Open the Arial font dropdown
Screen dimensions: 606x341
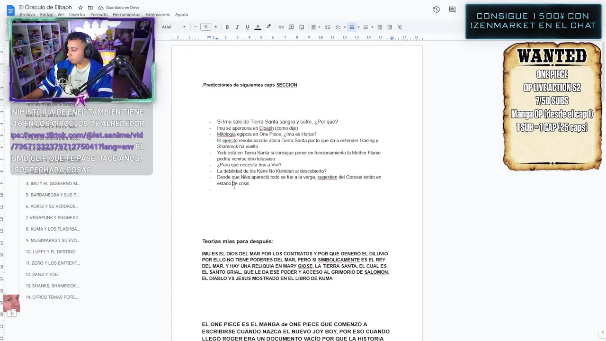click(174, 27)
